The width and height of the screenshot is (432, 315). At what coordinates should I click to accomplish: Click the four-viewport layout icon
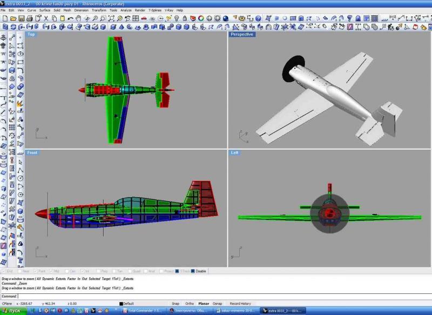136,18
